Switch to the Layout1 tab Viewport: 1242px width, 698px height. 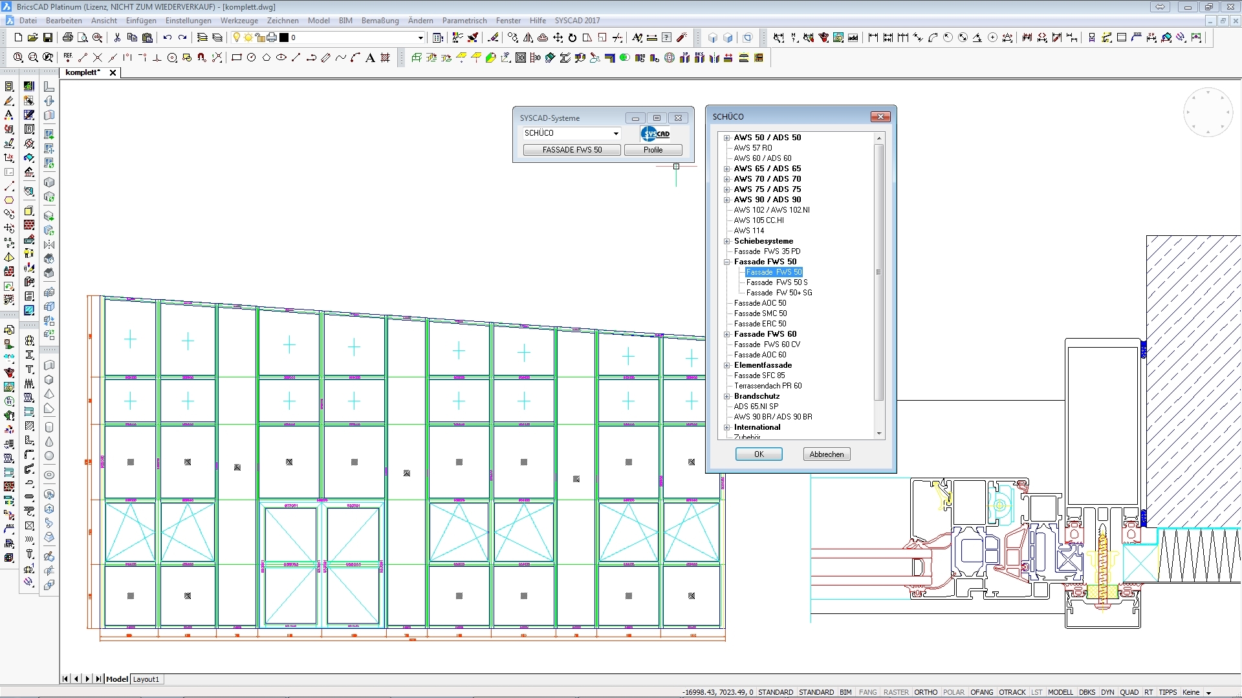(x=146, y=679)
